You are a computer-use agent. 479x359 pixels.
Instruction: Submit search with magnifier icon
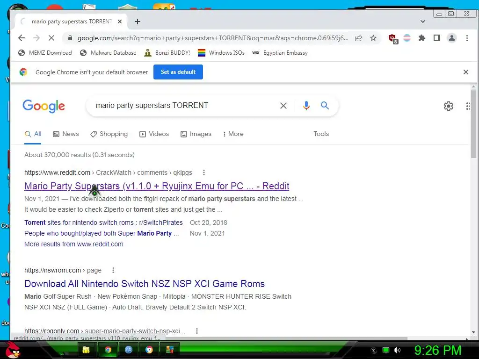[325, 106]
